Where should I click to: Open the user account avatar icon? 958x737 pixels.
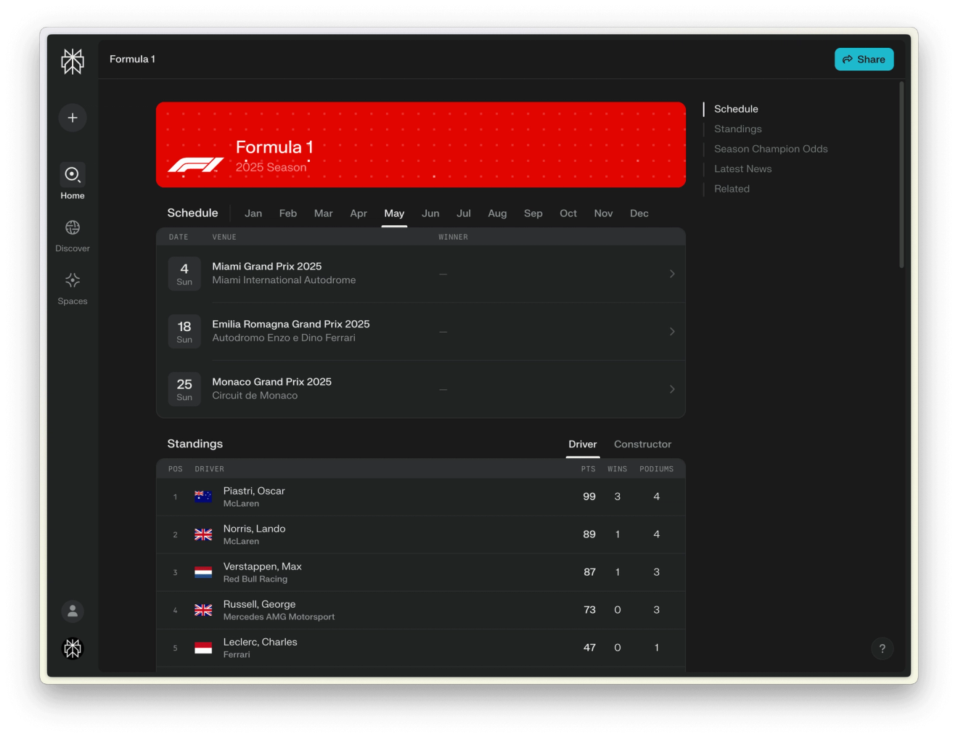click(x=73, y=611)
